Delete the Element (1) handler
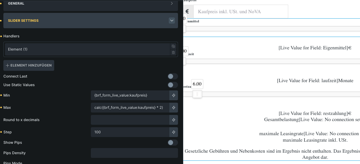This screenshot has height=164, width=360. pyautogui.click(x=173, y=52)
